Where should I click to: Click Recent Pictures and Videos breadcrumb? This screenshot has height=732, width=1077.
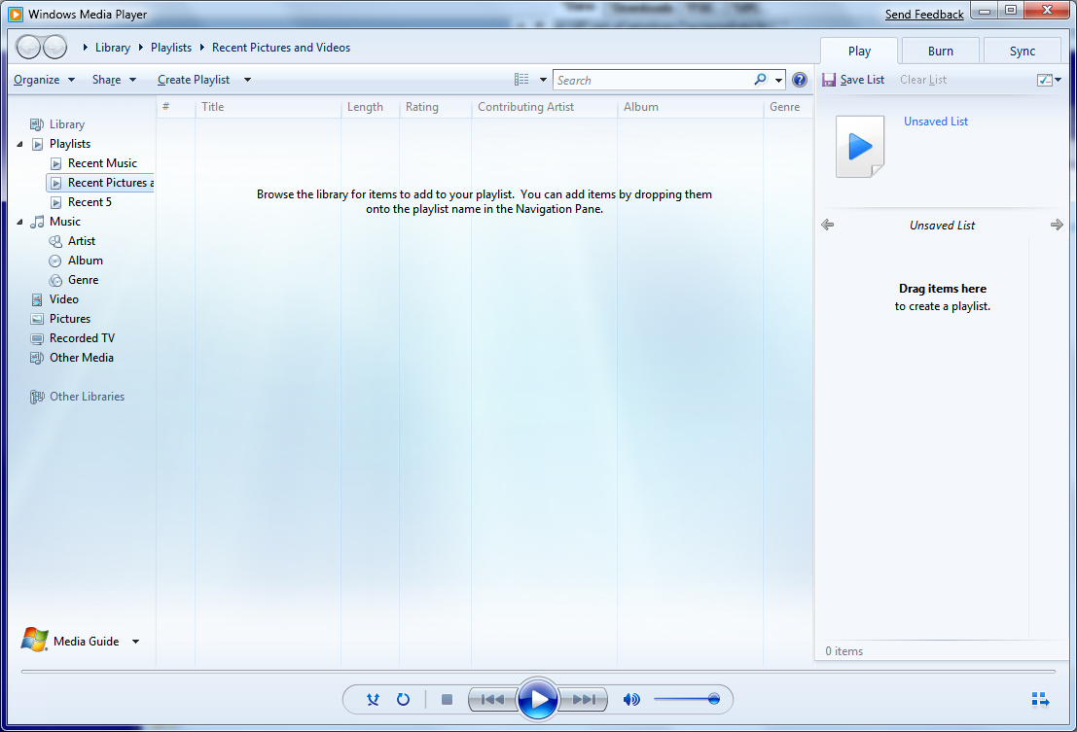click(x=281, y=48)
